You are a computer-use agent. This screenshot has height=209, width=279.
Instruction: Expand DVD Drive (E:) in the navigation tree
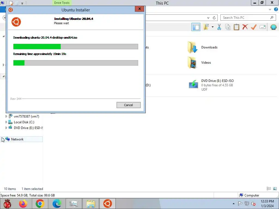point(6,128)
